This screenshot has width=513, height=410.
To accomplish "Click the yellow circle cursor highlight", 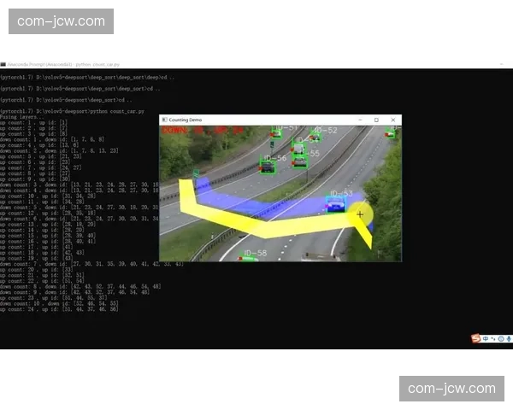I will pyautogui.click(x=360, y=214).
